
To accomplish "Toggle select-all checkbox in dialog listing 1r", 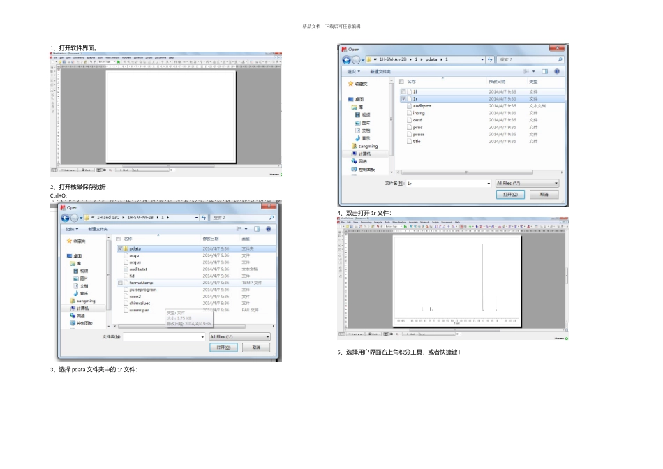I will pos(402,82).
